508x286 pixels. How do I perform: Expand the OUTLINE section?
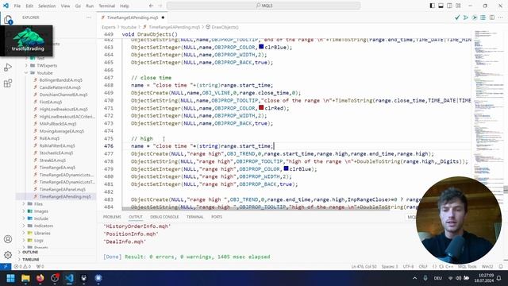30,252
